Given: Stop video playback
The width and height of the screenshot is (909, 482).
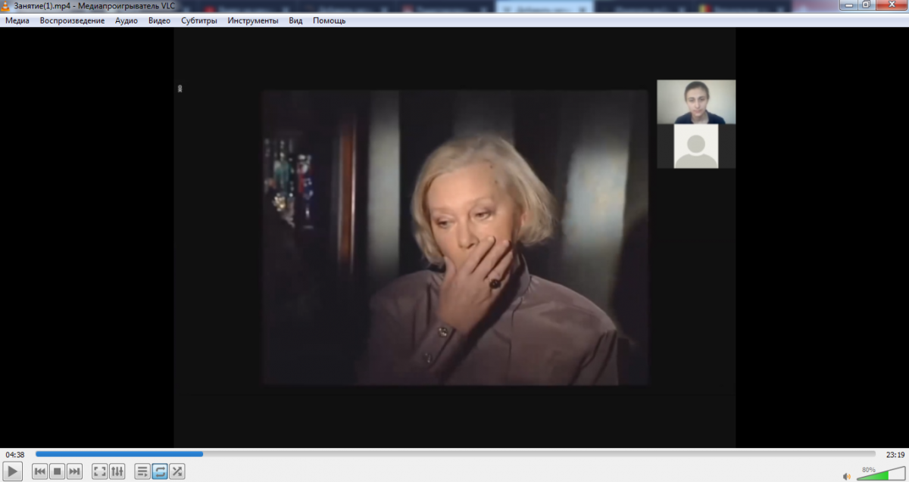Looking at the screenshot, I should (x=58, y=471).
